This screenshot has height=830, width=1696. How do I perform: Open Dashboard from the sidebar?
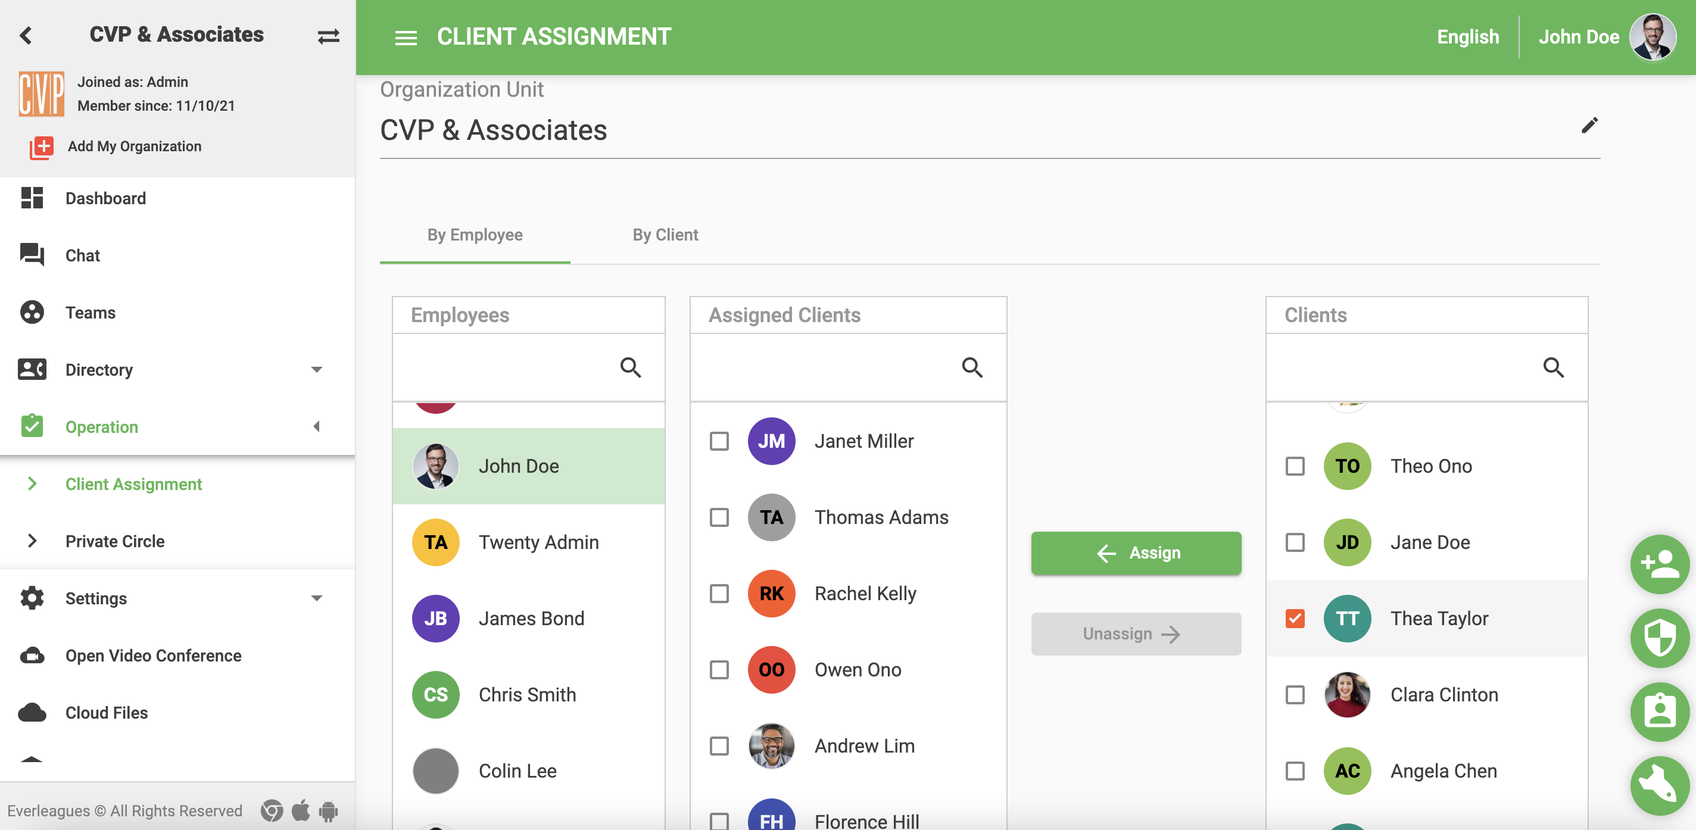point(105,198)
